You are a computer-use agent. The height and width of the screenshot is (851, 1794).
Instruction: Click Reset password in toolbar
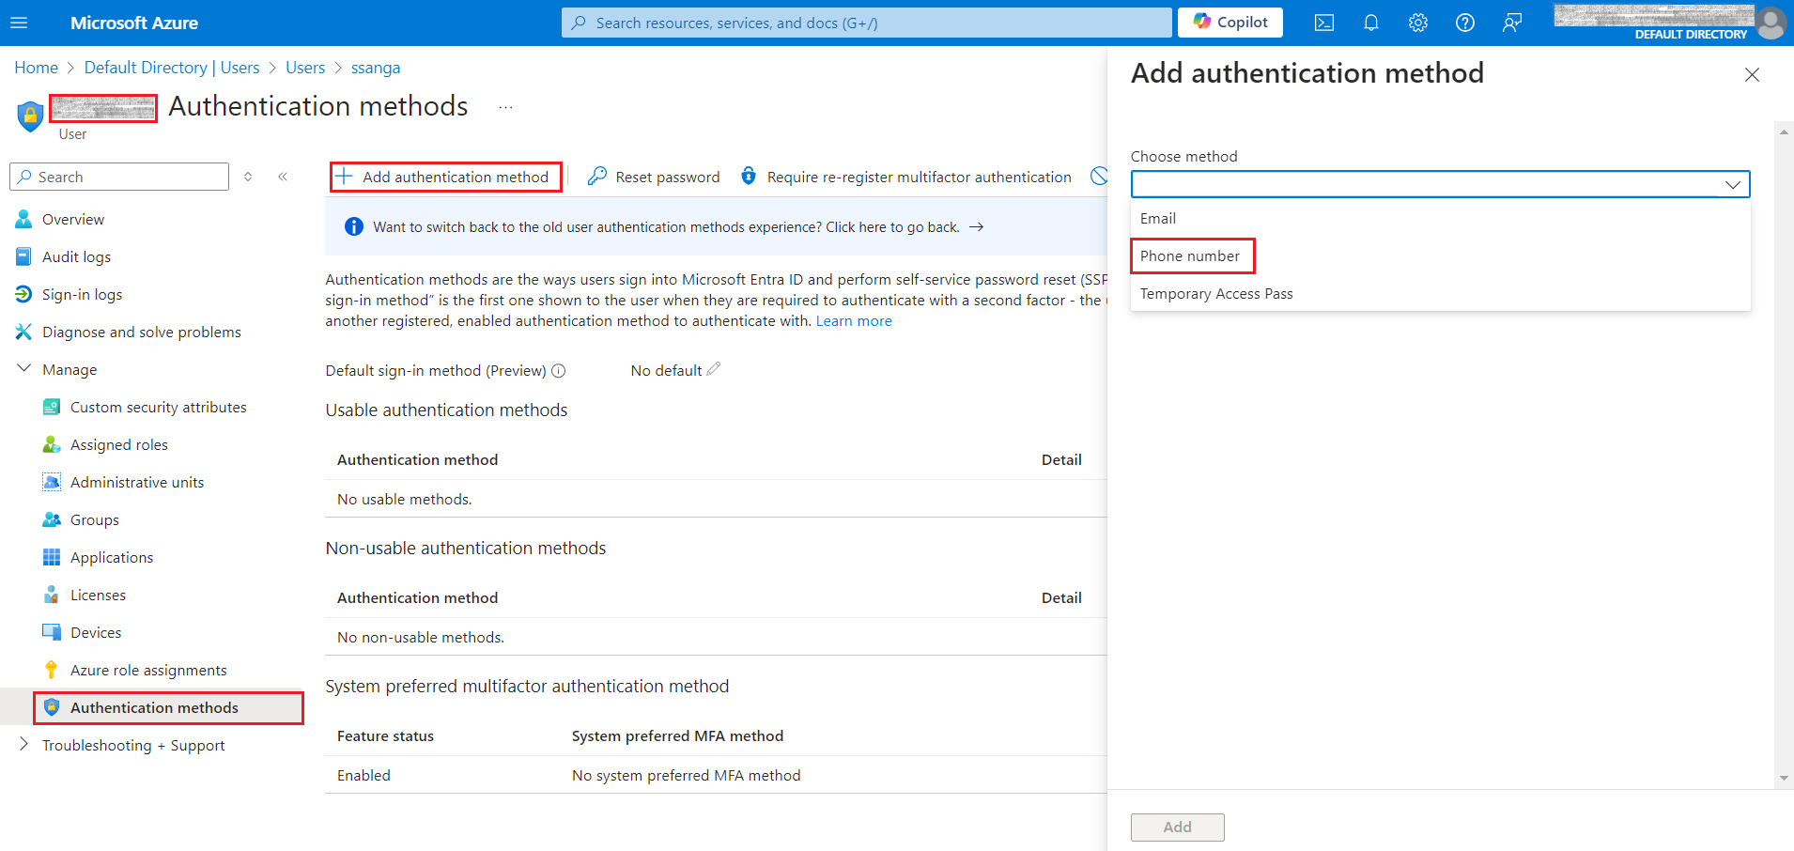654,177
